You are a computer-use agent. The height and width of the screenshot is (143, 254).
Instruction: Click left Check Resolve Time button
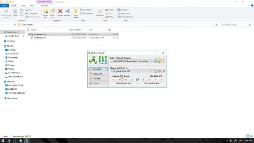click(123, 83)
